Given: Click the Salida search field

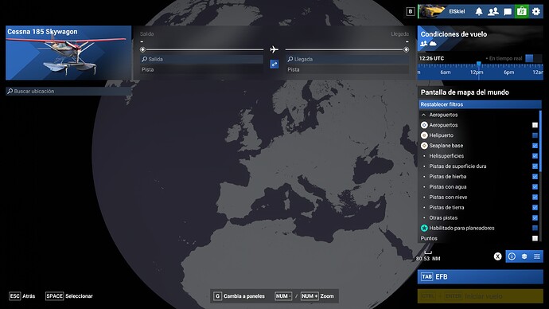Looking at the screenshot, I should 201,59.
